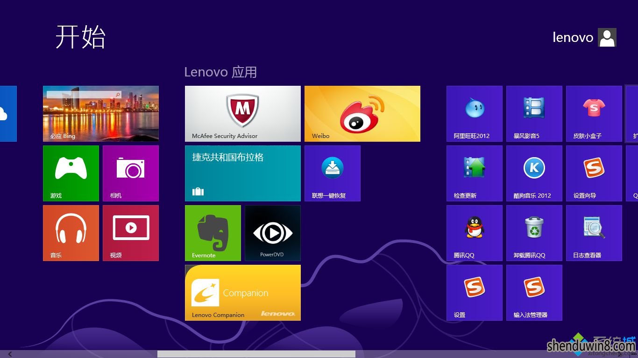The image size is (638, 358).
Task: Open the Weibo tile
Action: click(x=362, y=113)
